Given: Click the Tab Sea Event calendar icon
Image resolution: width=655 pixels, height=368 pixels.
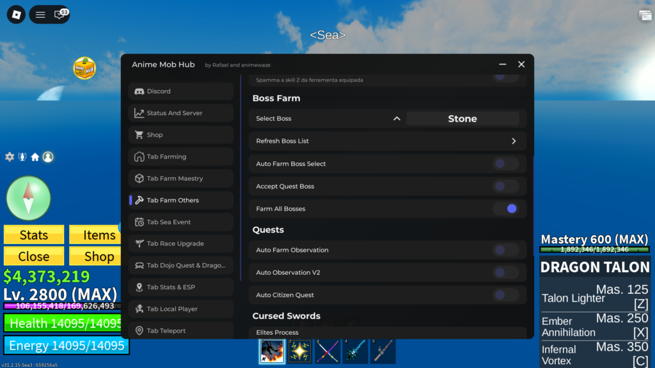Looking at the screenshot, I should pyautogui.click(x=139, y=222).
